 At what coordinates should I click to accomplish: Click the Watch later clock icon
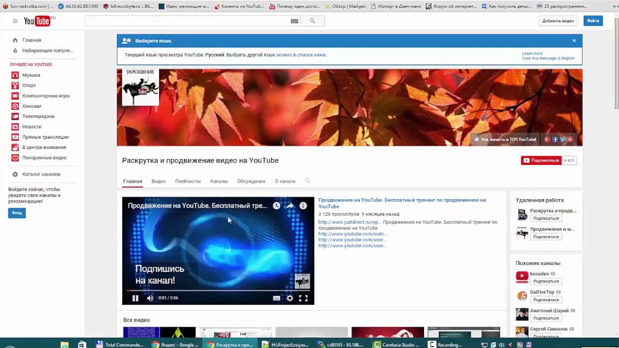click(x=276, y=205)
